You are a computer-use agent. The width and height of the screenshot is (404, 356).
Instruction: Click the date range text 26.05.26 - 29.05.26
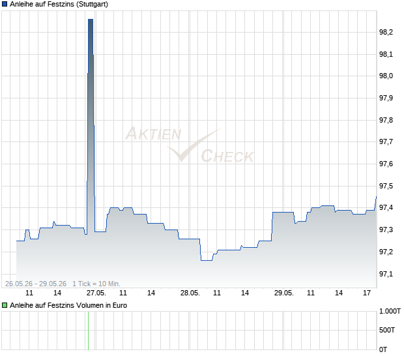36,284
